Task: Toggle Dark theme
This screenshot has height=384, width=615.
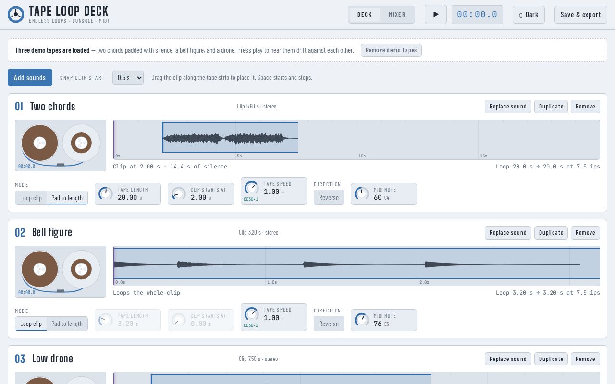Action: coord(529,15)
